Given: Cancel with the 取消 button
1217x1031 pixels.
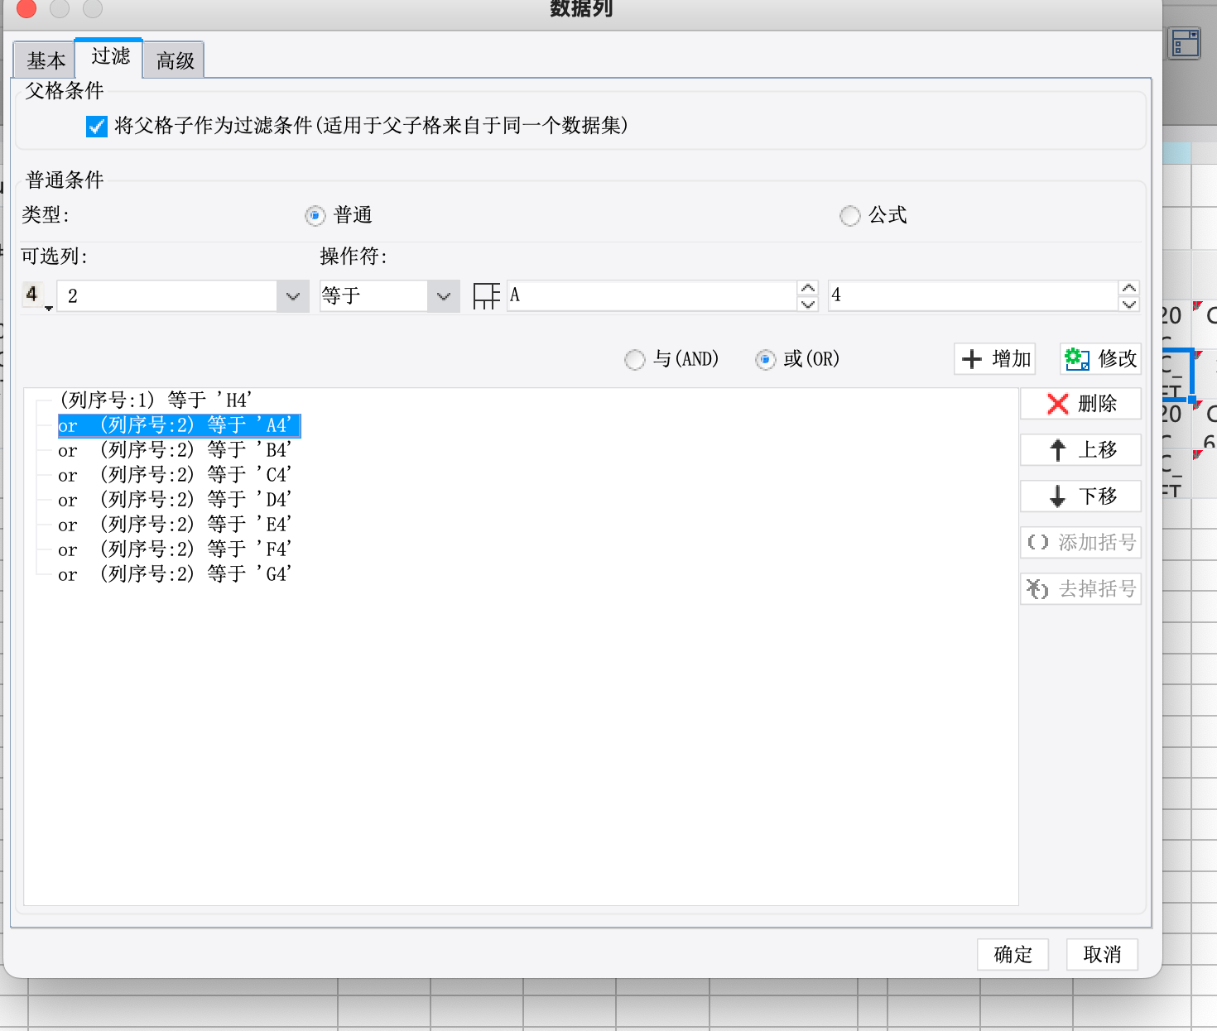Looking at the screenshot, I should pos(1102,955).
